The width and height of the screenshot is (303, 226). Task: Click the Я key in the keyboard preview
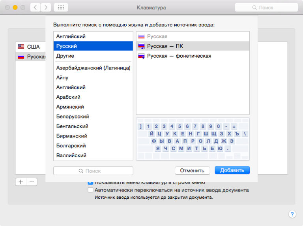(x=158, y=149)
